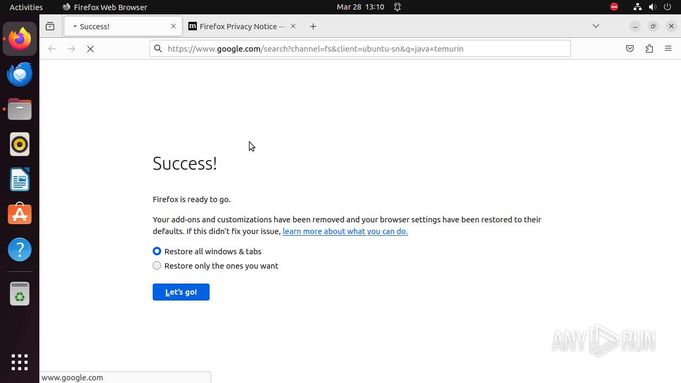Click the Firefox is ready to go text
The image size is (681, 383).
click(192, 199)
